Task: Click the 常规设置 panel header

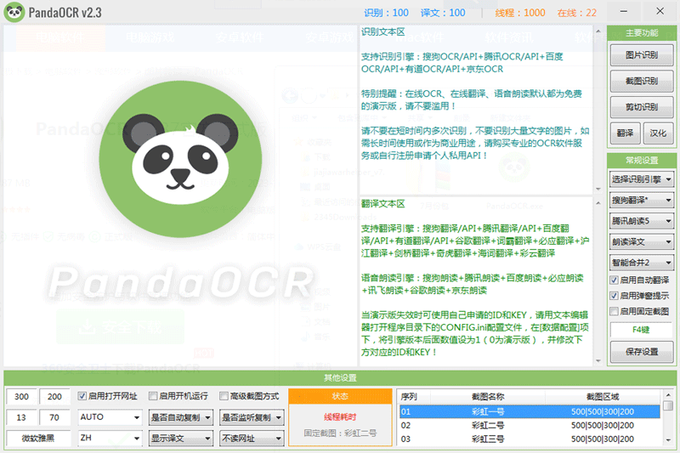Action: coord(642,161)
